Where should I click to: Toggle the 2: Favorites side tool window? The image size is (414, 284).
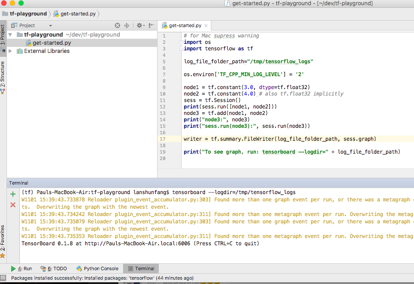3,241
